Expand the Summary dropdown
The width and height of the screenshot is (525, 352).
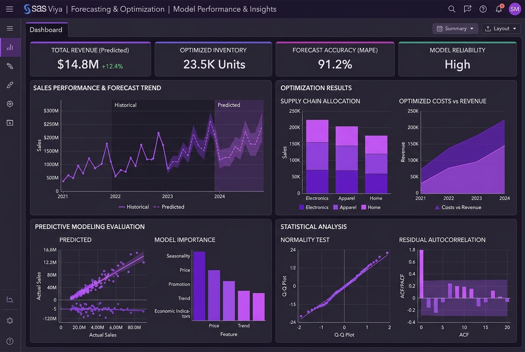click(x=455, y=29)
